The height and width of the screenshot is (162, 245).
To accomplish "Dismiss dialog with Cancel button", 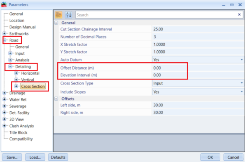I will coord(233,157).
